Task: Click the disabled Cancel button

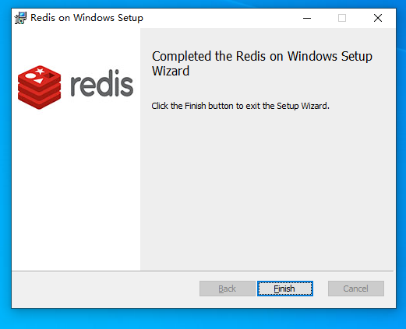Action: click(356, 289)
